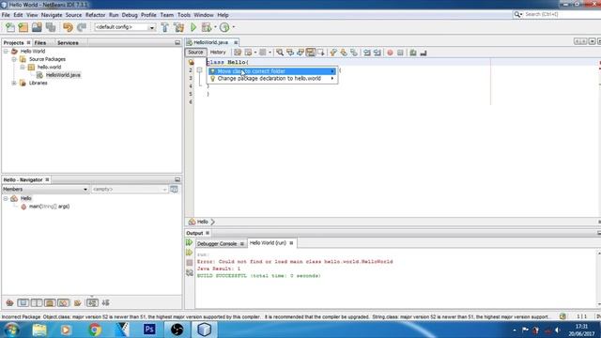Click the Open Project toolbar icon
Viewport: 601px width, 338px height.
pyautogui.click(x=37, y=27)
